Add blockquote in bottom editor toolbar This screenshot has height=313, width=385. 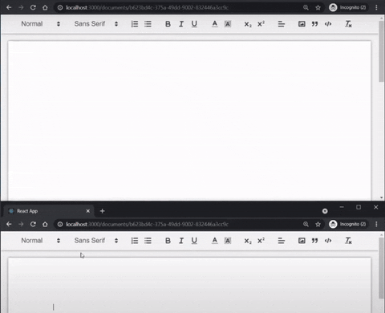coord(314,241)
